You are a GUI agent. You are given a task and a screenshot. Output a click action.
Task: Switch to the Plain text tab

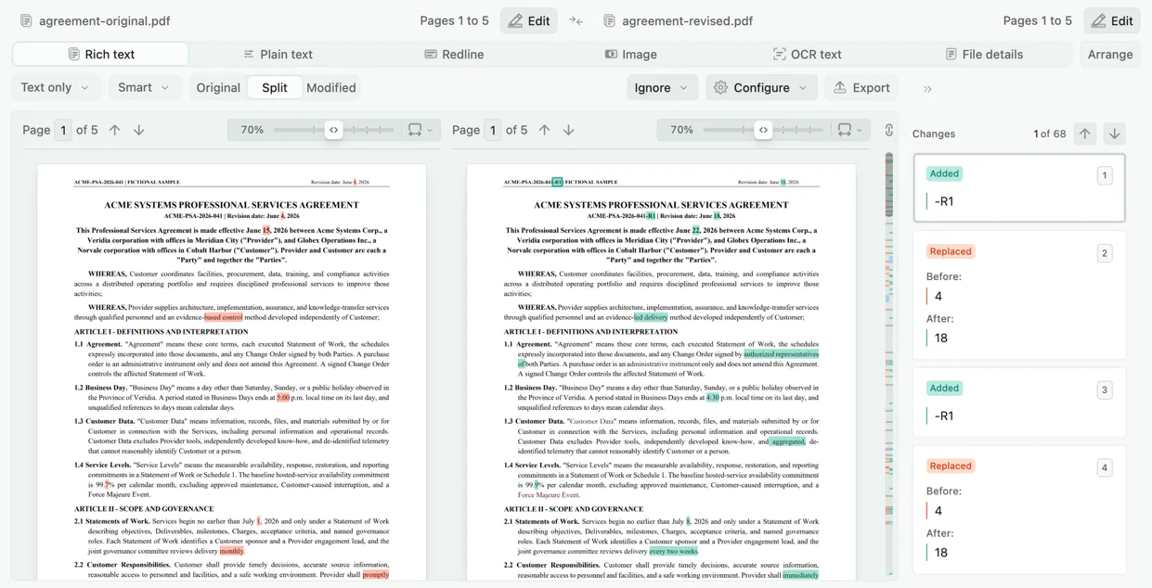tap(278, 54)
